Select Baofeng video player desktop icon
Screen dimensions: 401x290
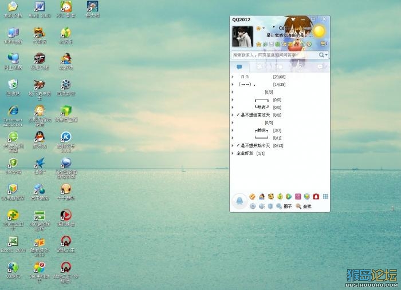click(66, 218)
